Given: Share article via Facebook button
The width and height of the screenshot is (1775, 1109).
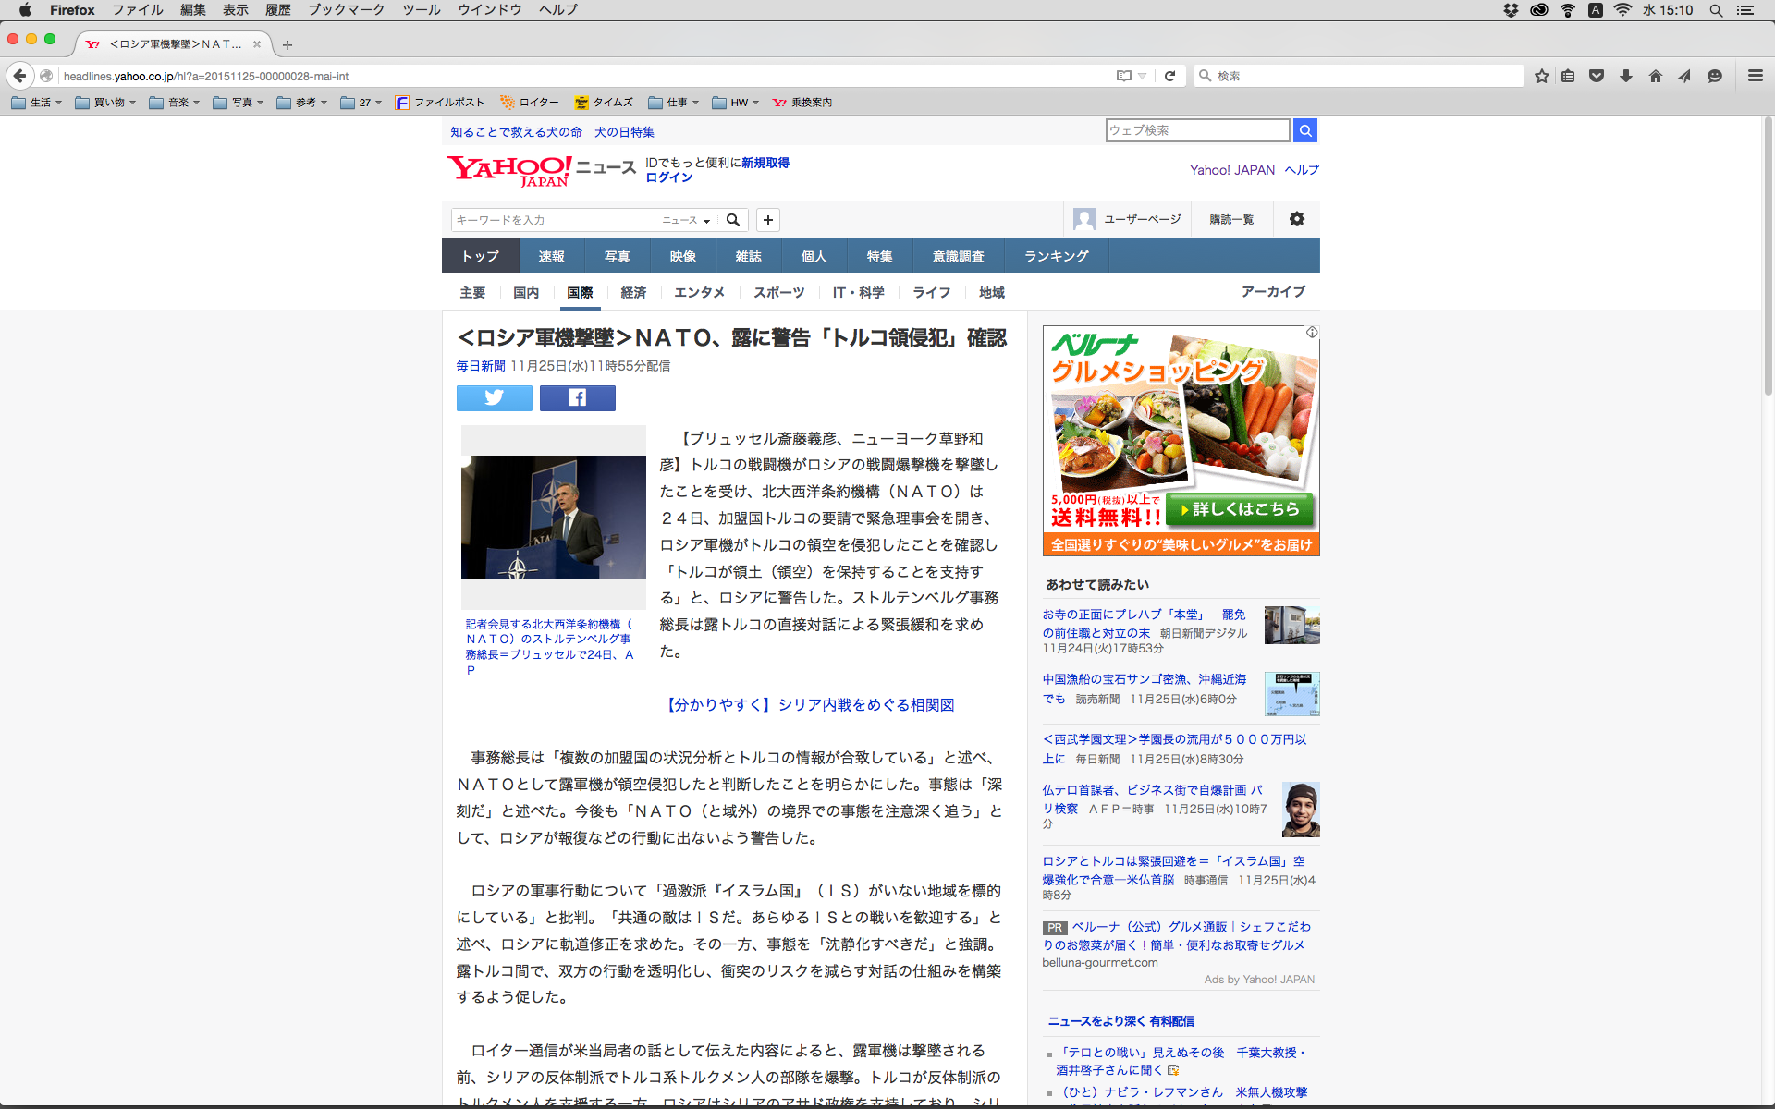Looking at the screenshot, I should [x=577, y=398].
